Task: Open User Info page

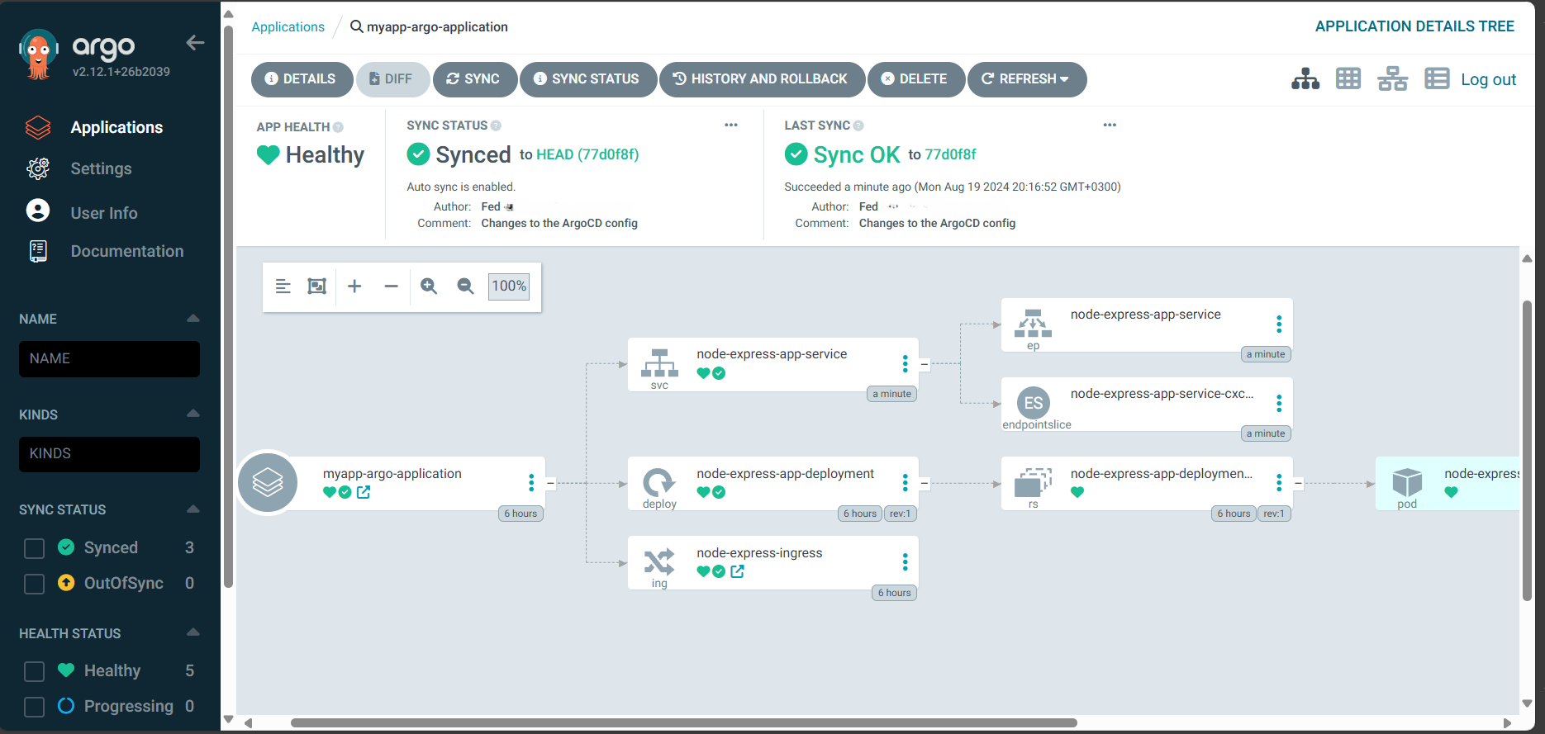Action: pyautogui.click(x=104, y=213)
